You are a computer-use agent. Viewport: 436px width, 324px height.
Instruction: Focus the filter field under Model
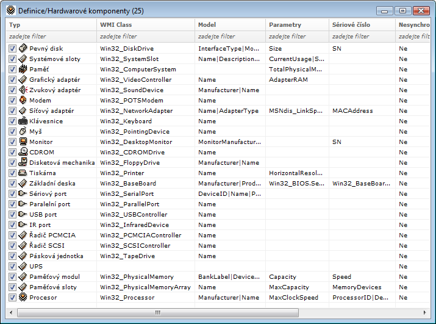click(x=231, y=37)
